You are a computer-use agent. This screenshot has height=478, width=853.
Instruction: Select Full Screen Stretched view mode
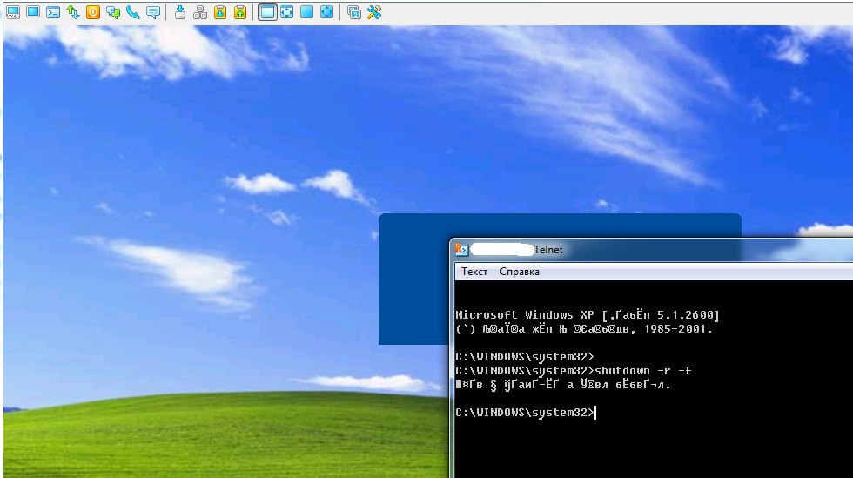[327, 12]
